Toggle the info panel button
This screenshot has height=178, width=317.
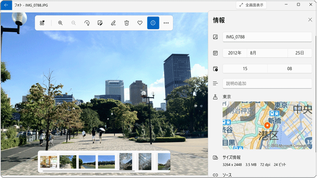pyautogui.click(x=153, y=23)
